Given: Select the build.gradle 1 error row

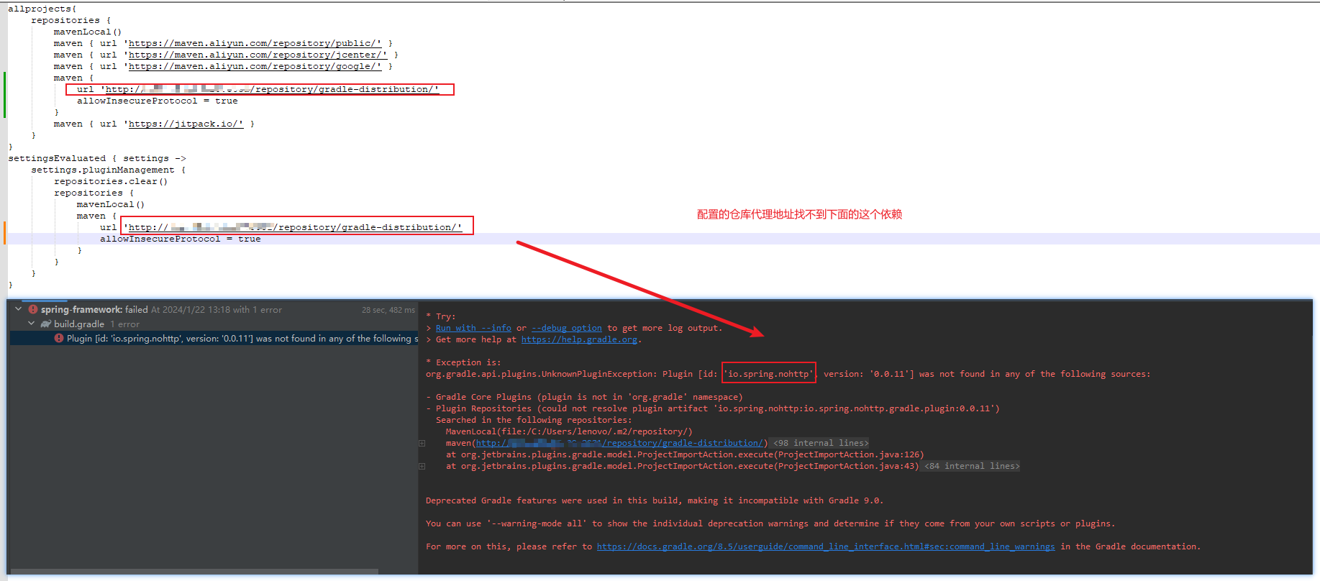Looking at the screenshot, I should tap(214, 324).
